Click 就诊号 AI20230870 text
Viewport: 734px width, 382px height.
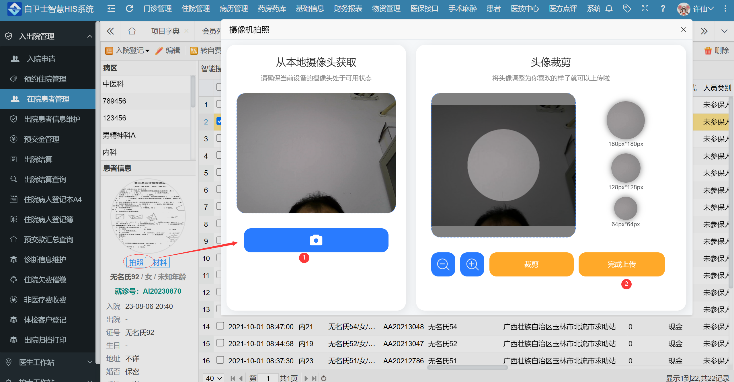pyautogui.click(x=148, y=291)
